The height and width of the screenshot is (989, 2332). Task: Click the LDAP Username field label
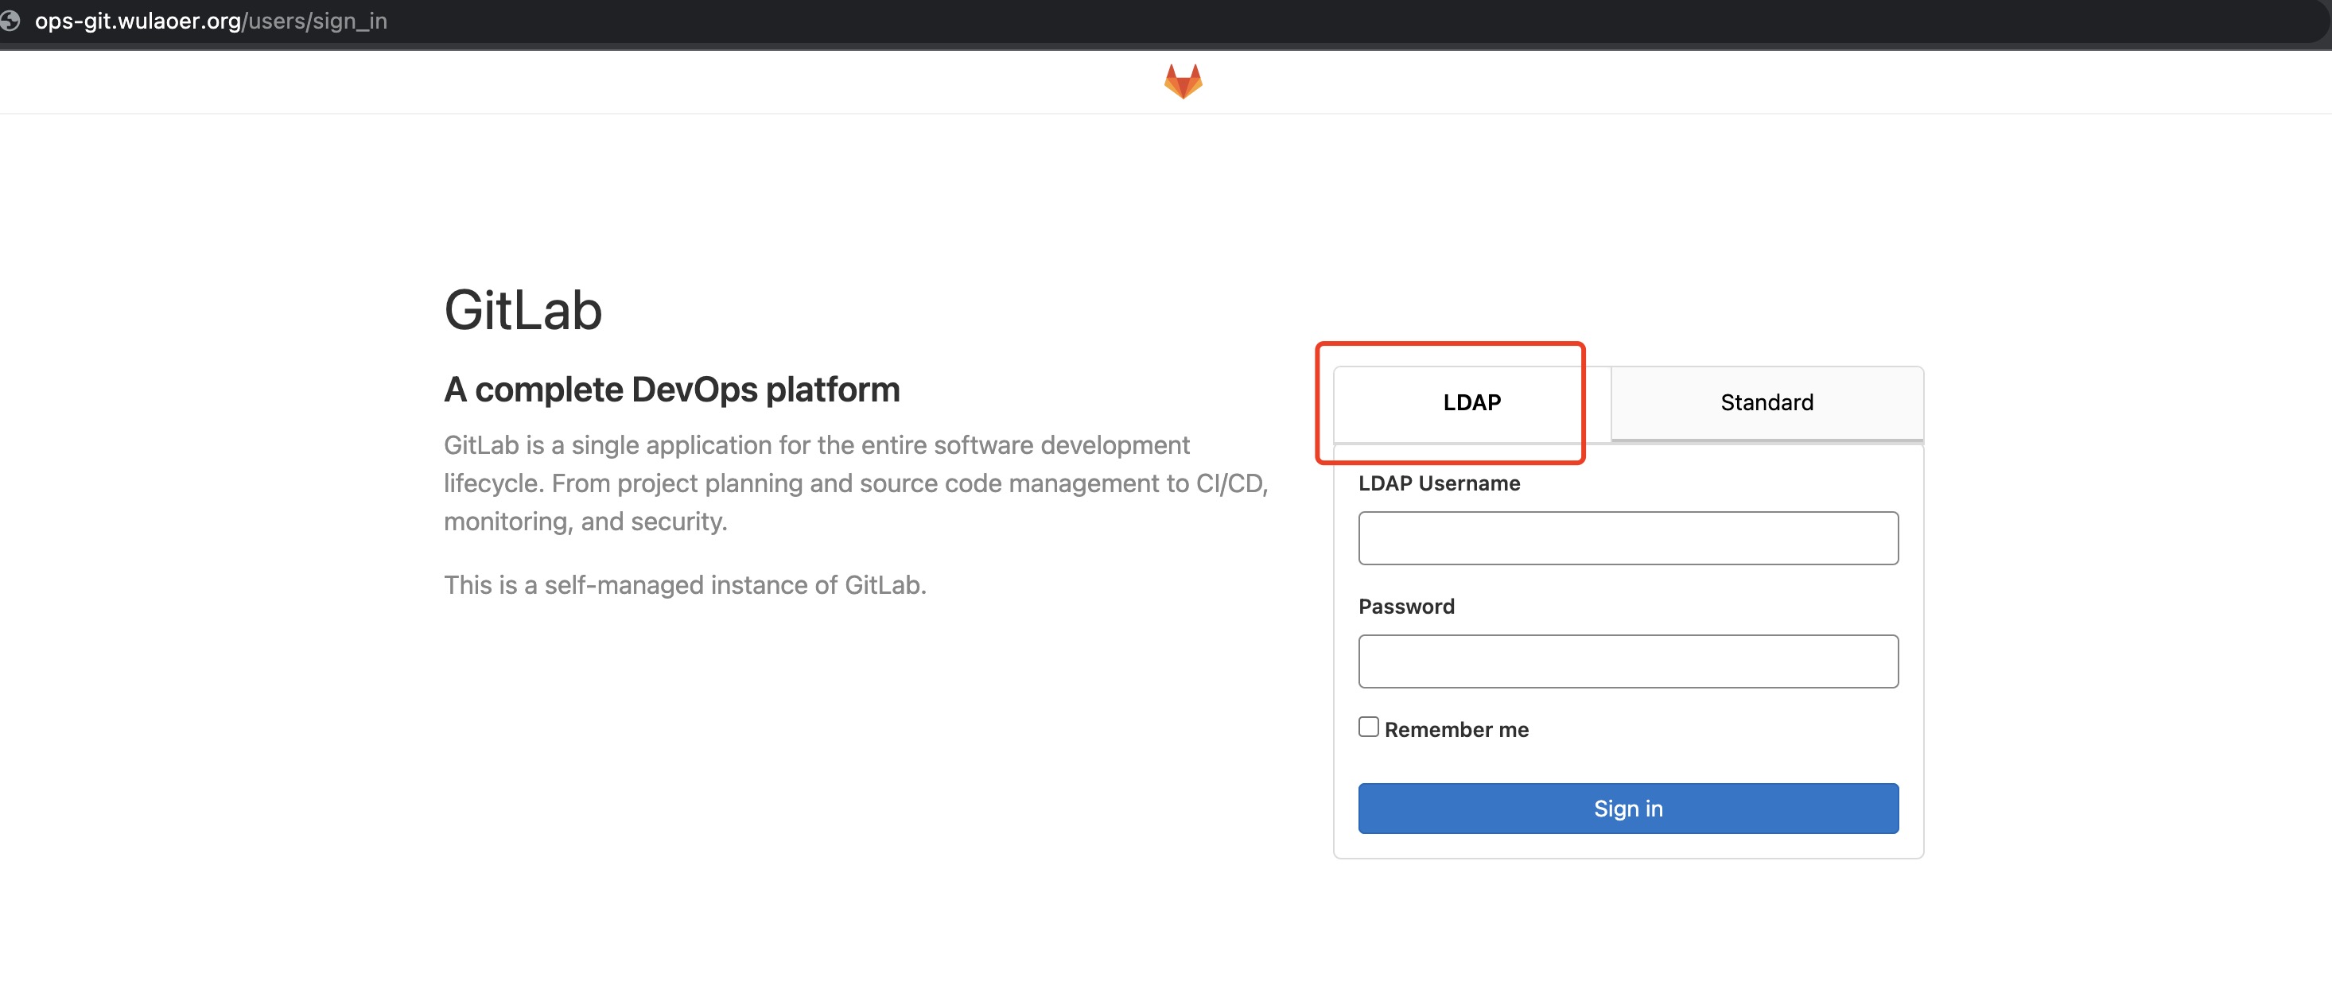point(1439,483)
